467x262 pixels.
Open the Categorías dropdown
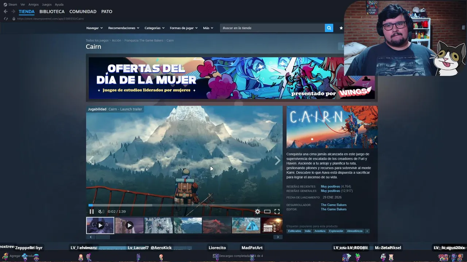click(x=154, y=28)
